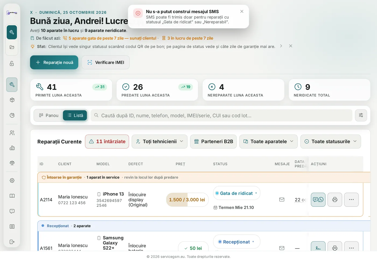Open more actions menu for A2114
This screenshot has height=262, width=377.
click(351, 200)
